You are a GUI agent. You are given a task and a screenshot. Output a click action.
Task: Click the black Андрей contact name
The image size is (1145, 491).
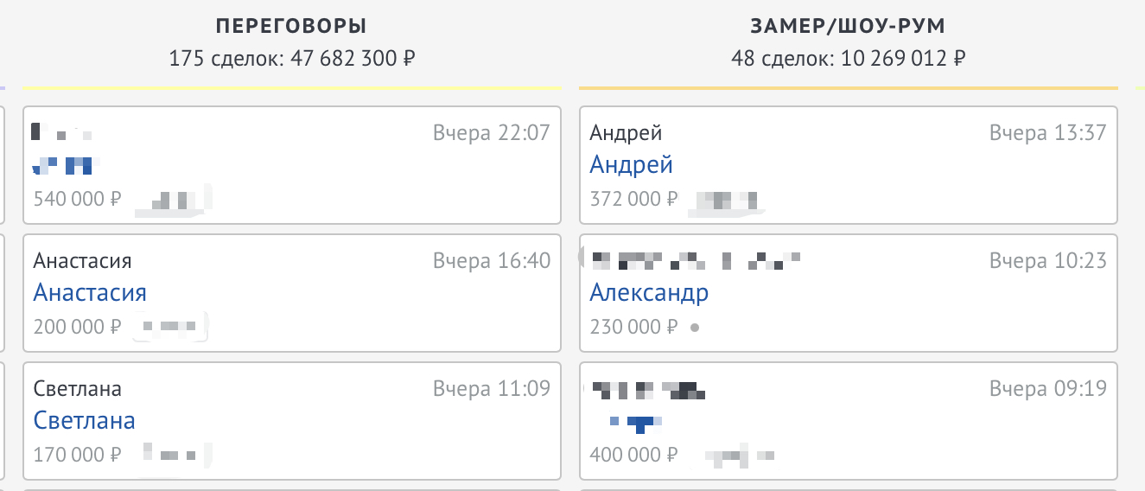626,133
